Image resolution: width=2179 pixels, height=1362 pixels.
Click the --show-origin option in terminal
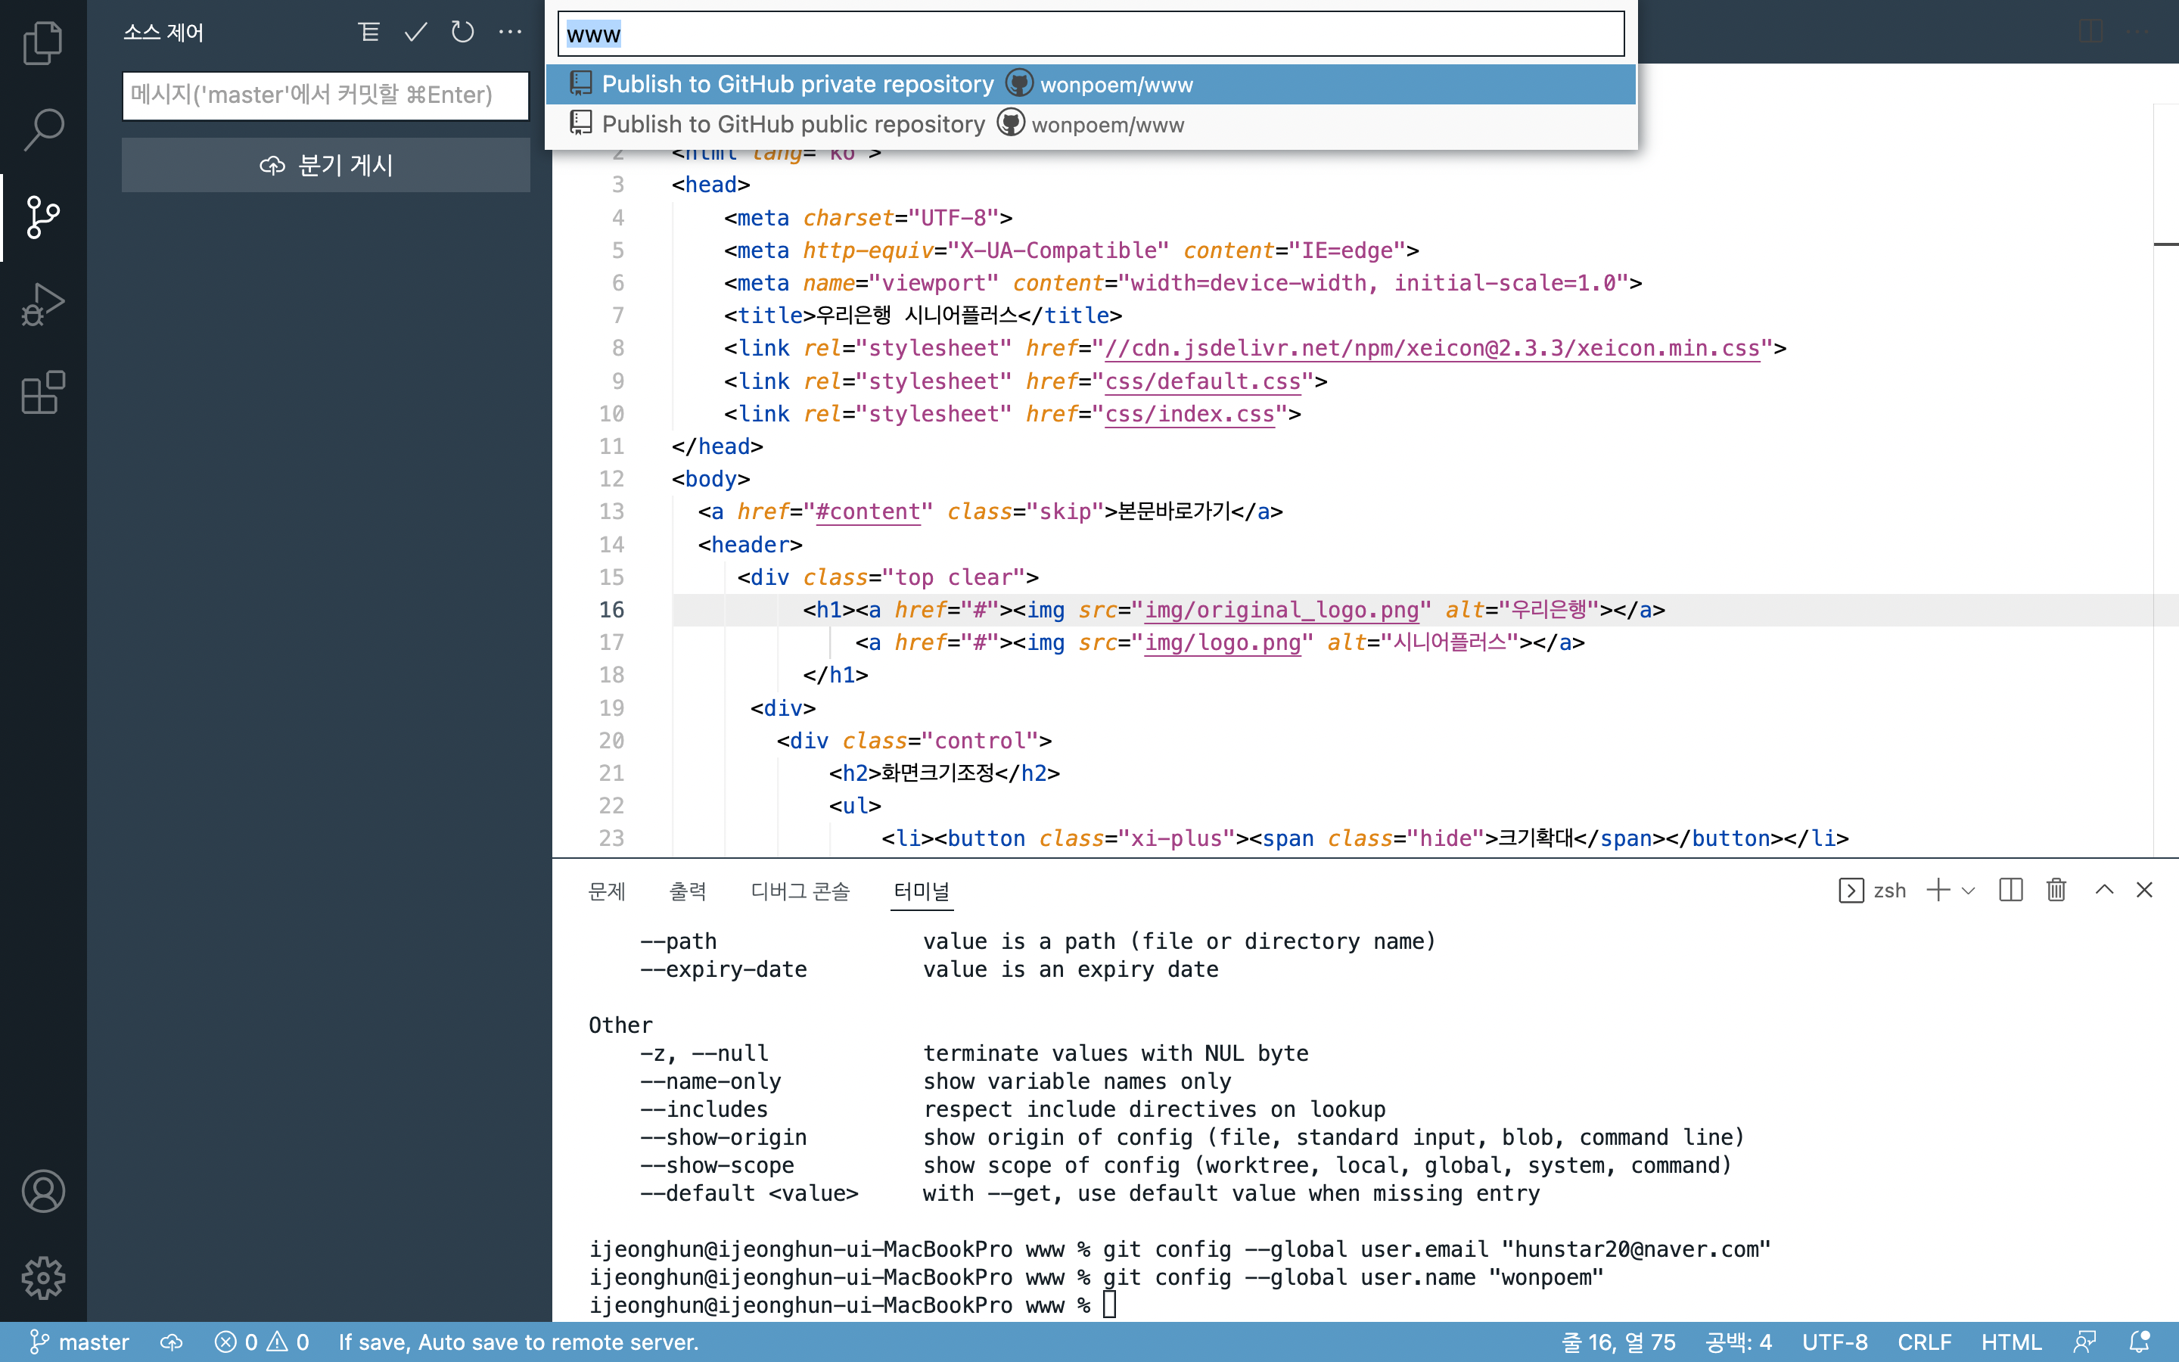pyautogui.click(x=723, y=1138)
